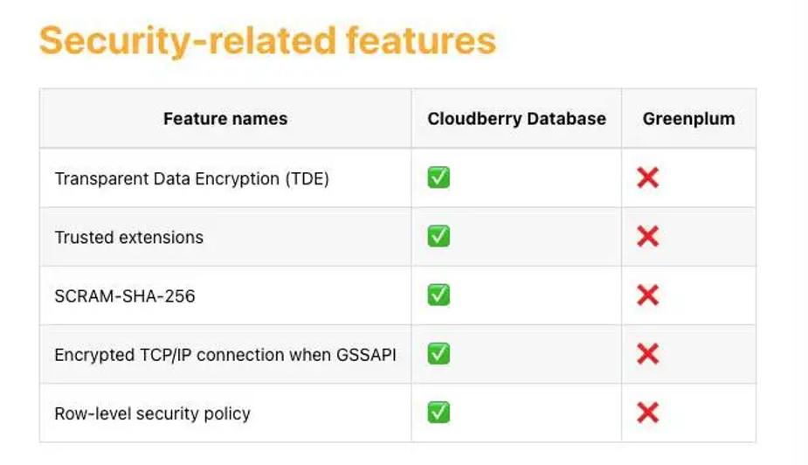
Task: Select the Feature names column header
Action: click(x=225, y=119)
